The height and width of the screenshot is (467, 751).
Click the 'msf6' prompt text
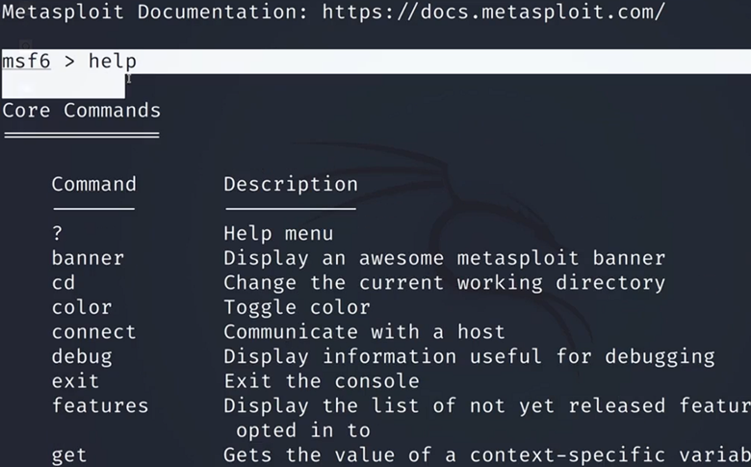coord(26,62)
